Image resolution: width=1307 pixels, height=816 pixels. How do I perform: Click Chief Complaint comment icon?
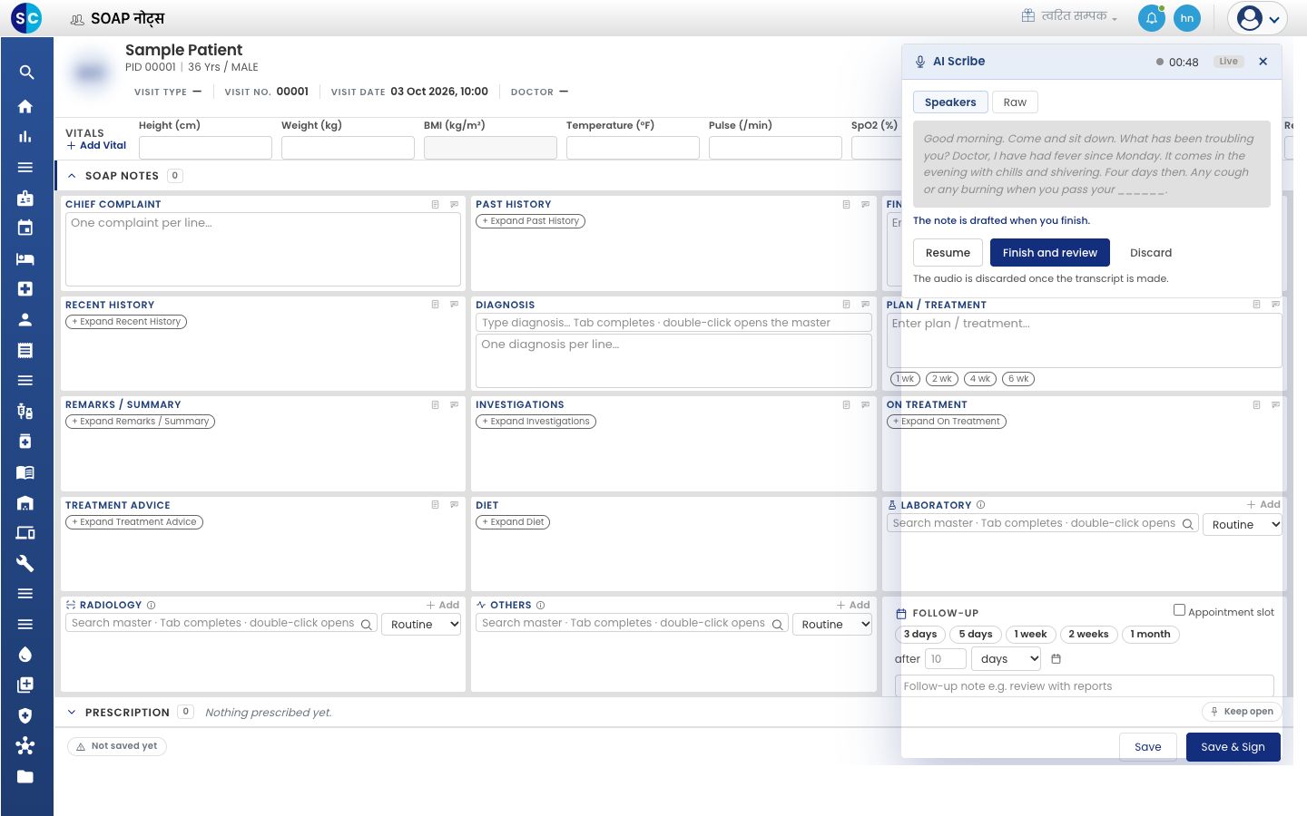pyautogui.click(x=455, y=205)
